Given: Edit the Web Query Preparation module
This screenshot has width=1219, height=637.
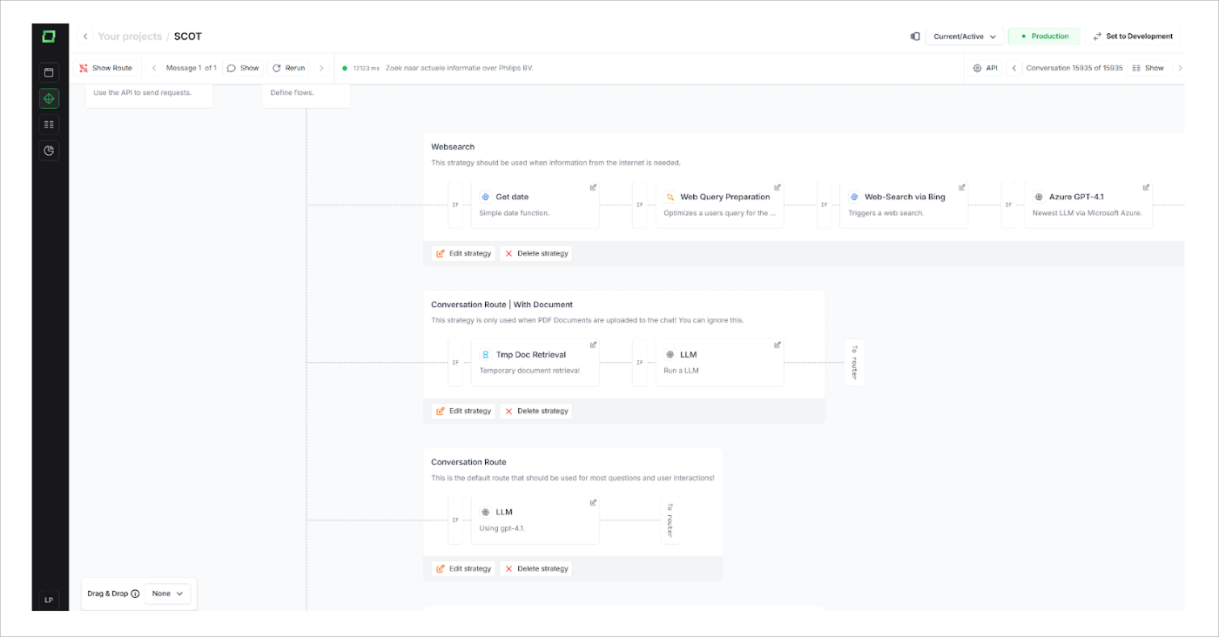Looking at the screenshot, I should pyautogui.click(x=778, y=187).
